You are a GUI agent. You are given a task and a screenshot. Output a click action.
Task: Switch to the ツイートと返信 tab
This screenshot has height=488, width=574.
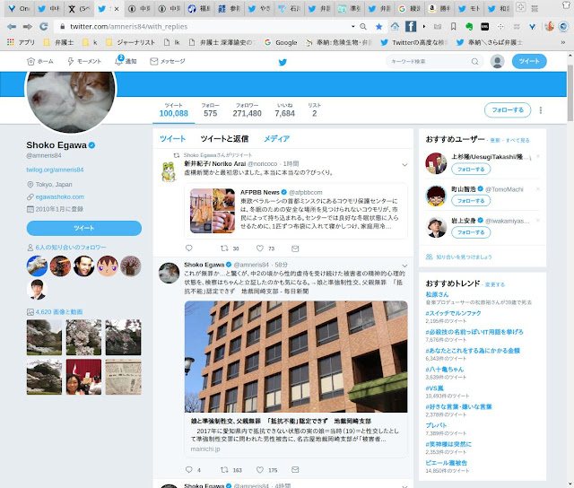tap(224, 139)
